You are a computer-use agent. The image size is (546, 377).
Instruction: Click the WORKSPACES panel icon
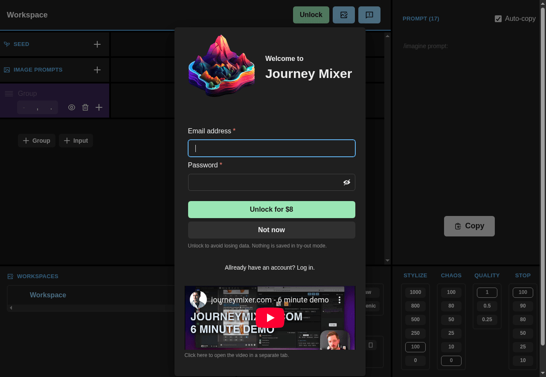9,276
